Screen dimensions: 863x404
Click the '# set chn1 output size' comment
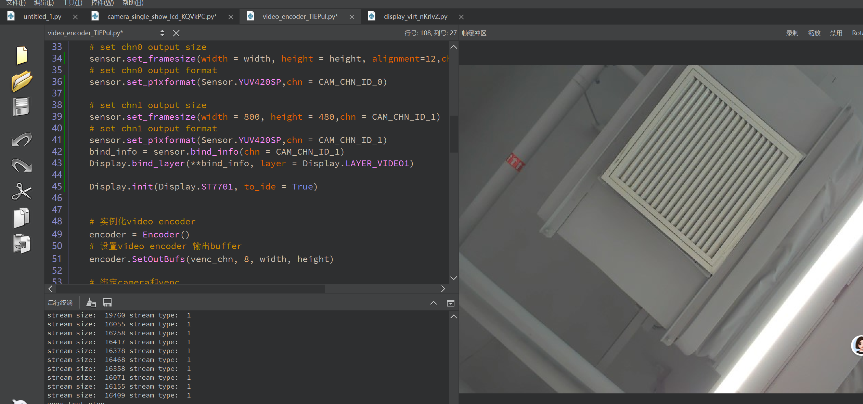[148, 105]
